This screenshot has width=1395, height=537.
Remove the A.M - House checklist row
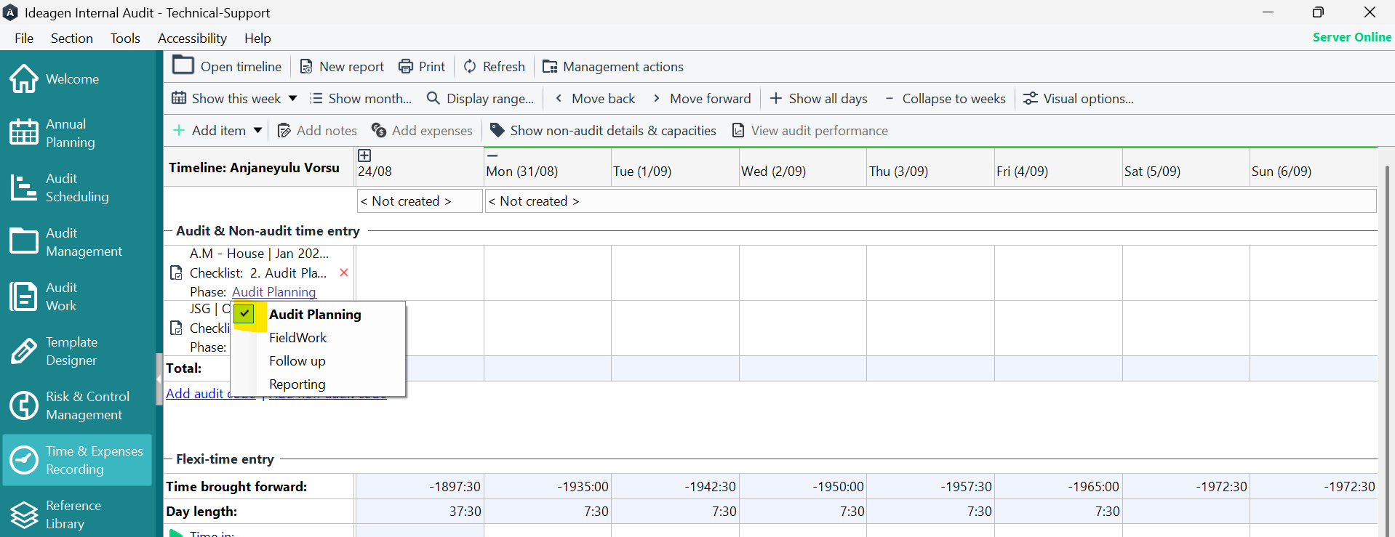(344, 272)
